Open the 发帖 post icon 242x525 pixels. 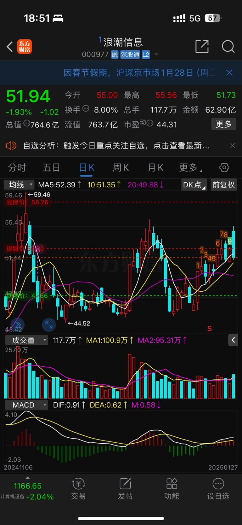(125, 489)
